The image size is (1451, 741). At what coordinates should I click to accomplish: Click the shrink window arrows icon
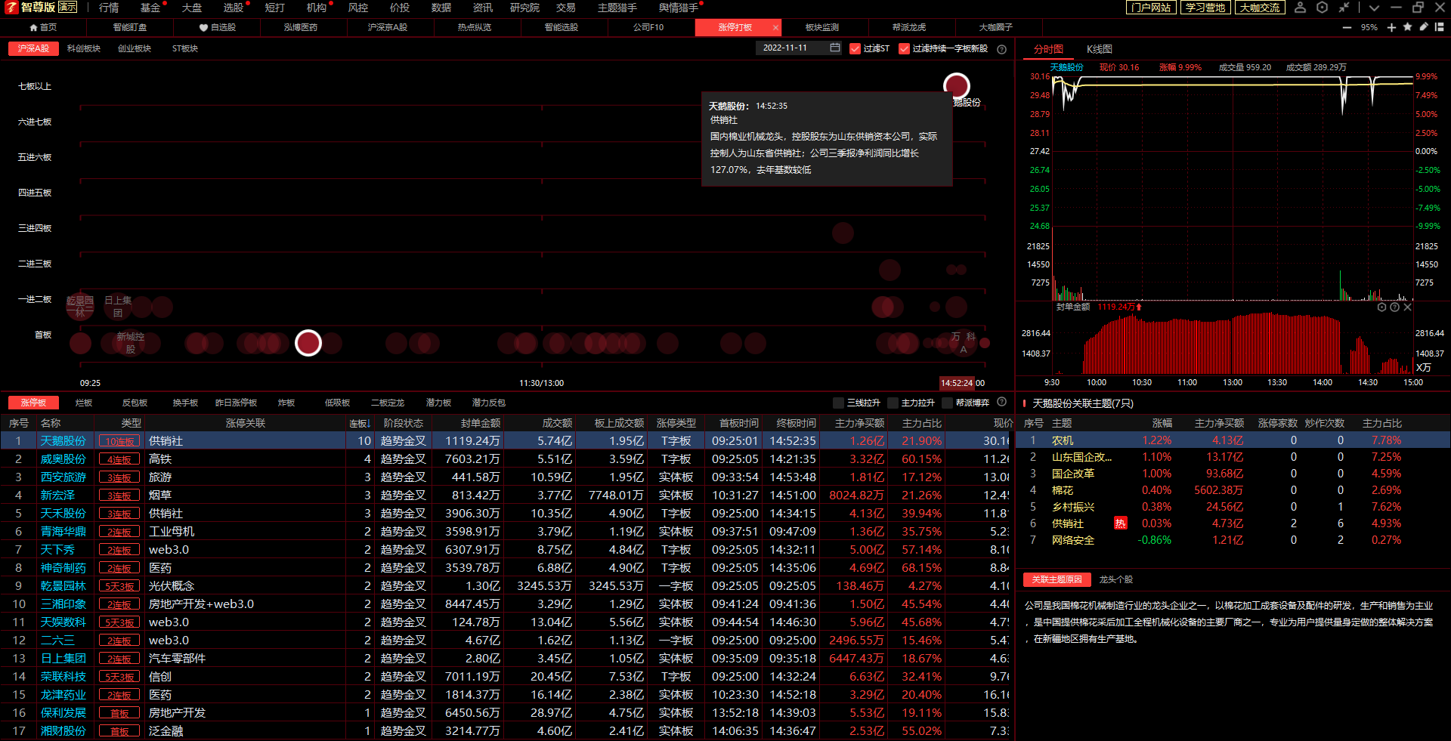tap(1344, 8)
